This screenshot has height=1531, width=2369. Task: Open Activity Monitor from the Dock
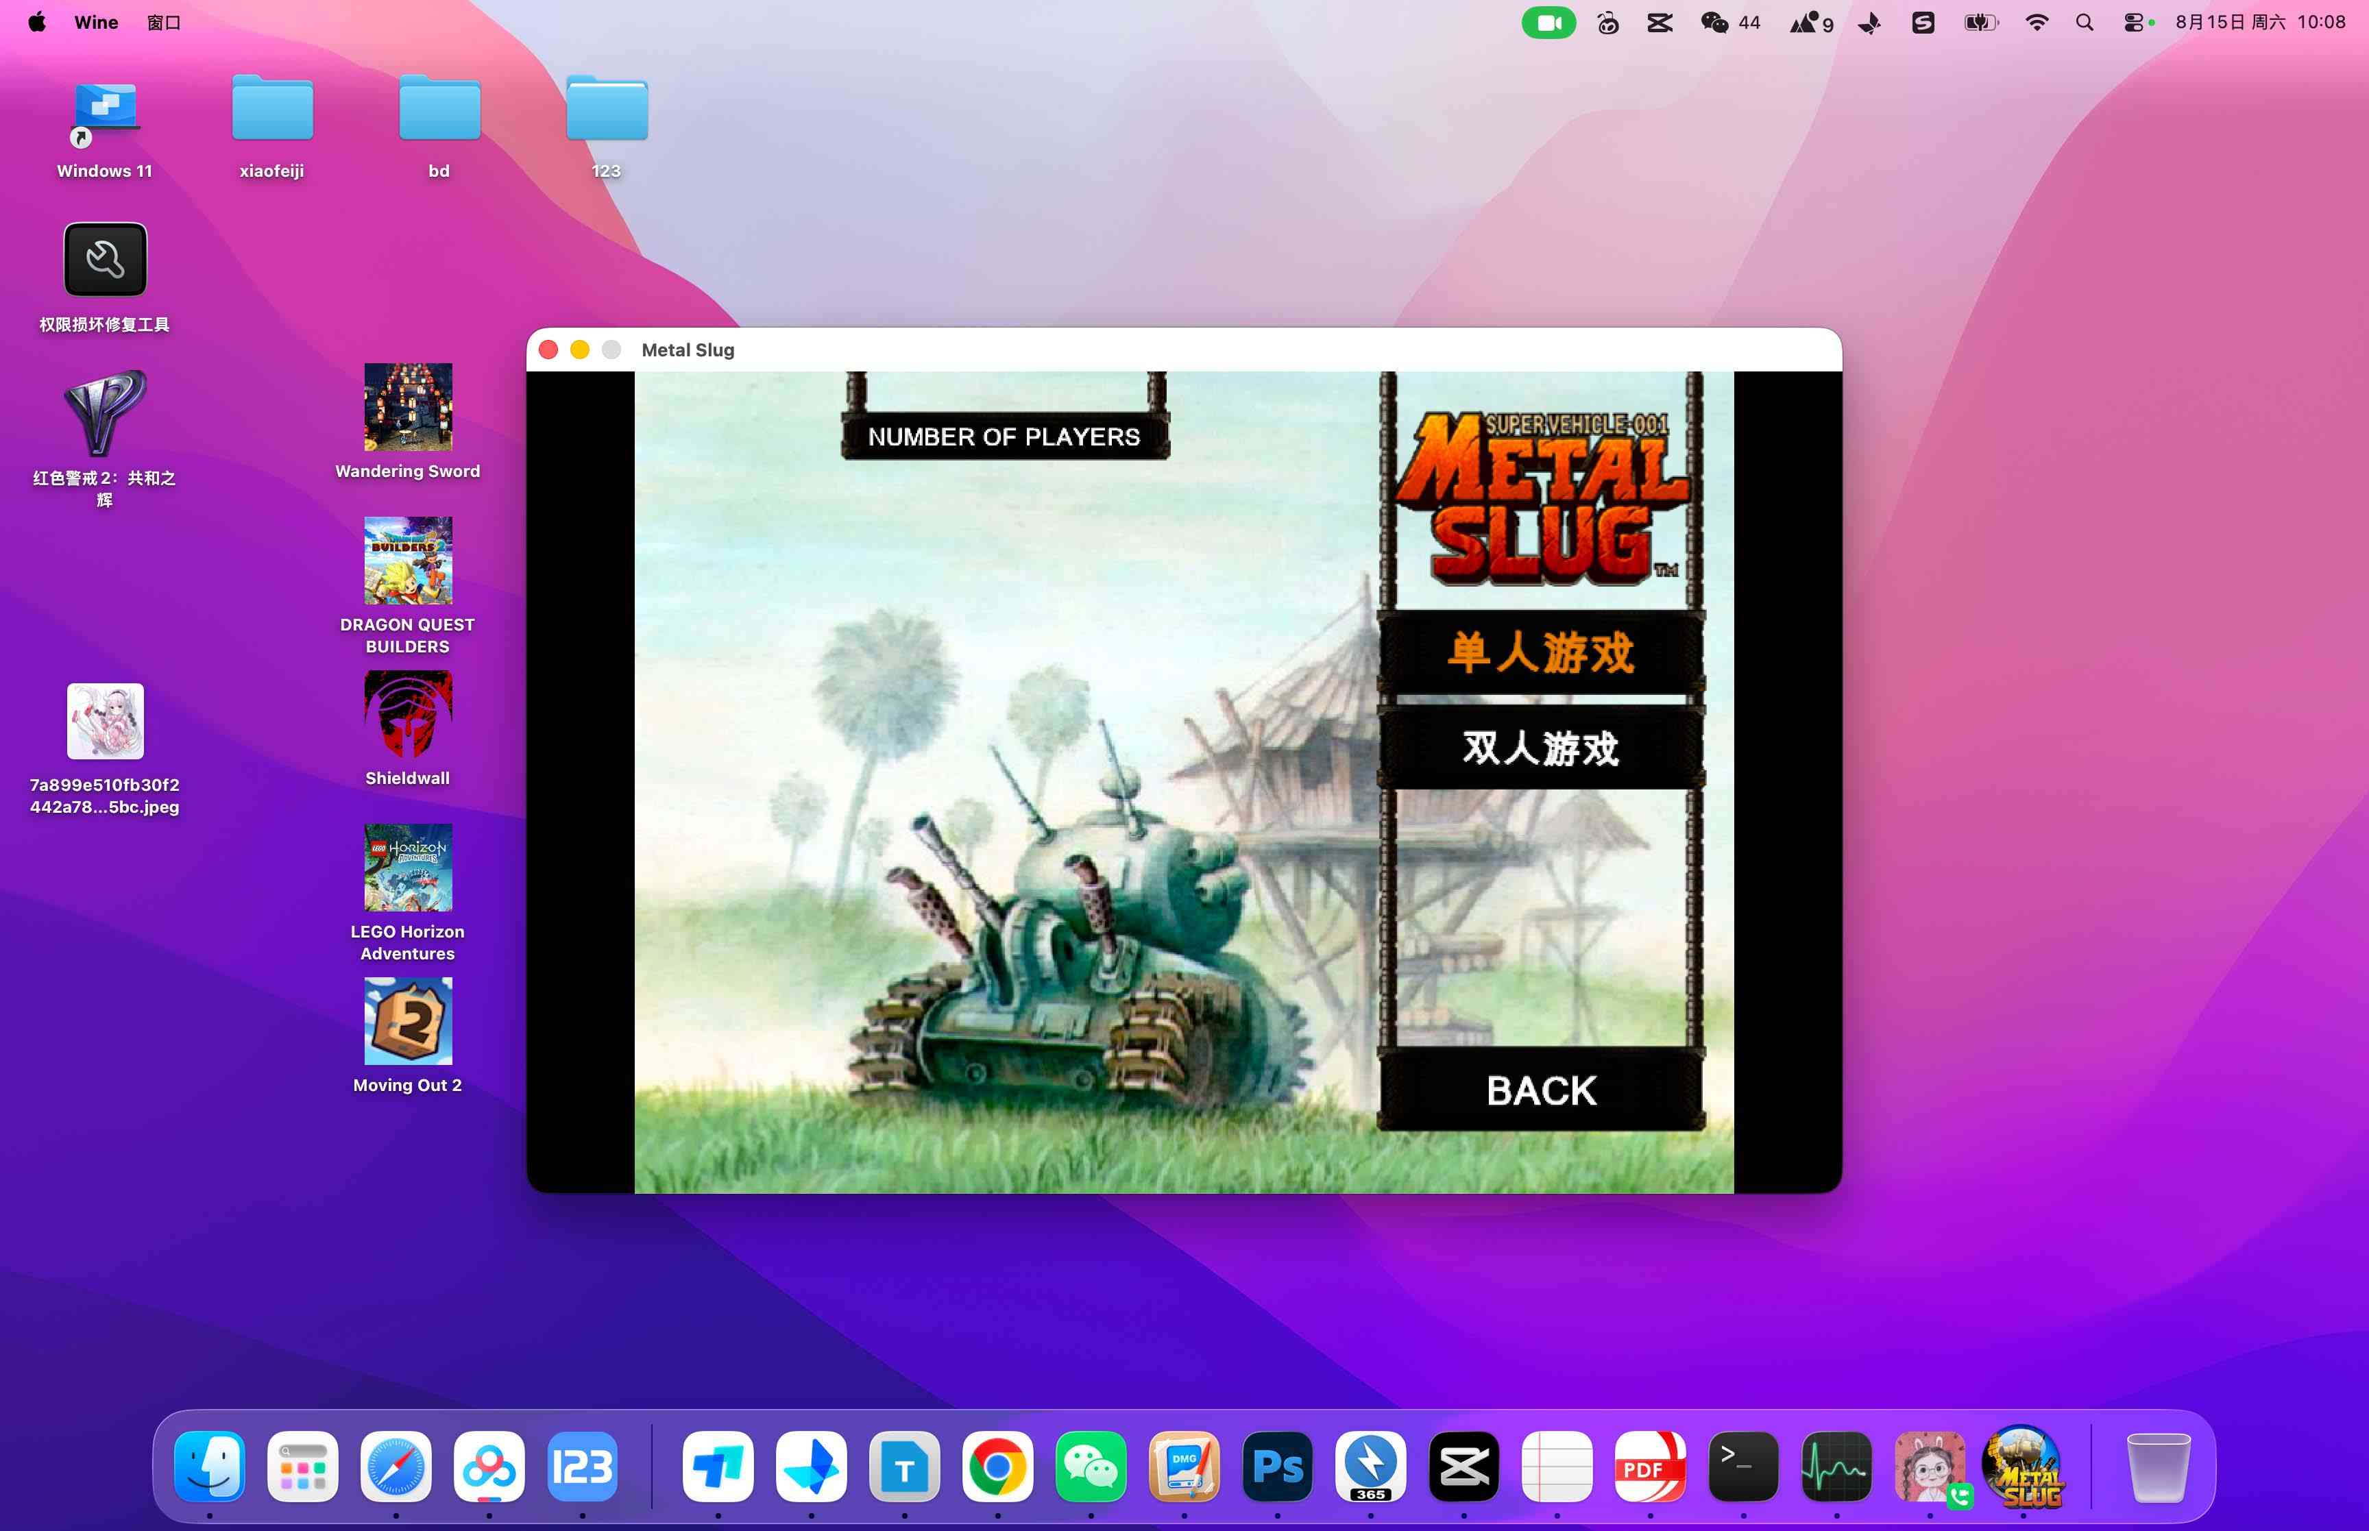pos(1836,1467)
